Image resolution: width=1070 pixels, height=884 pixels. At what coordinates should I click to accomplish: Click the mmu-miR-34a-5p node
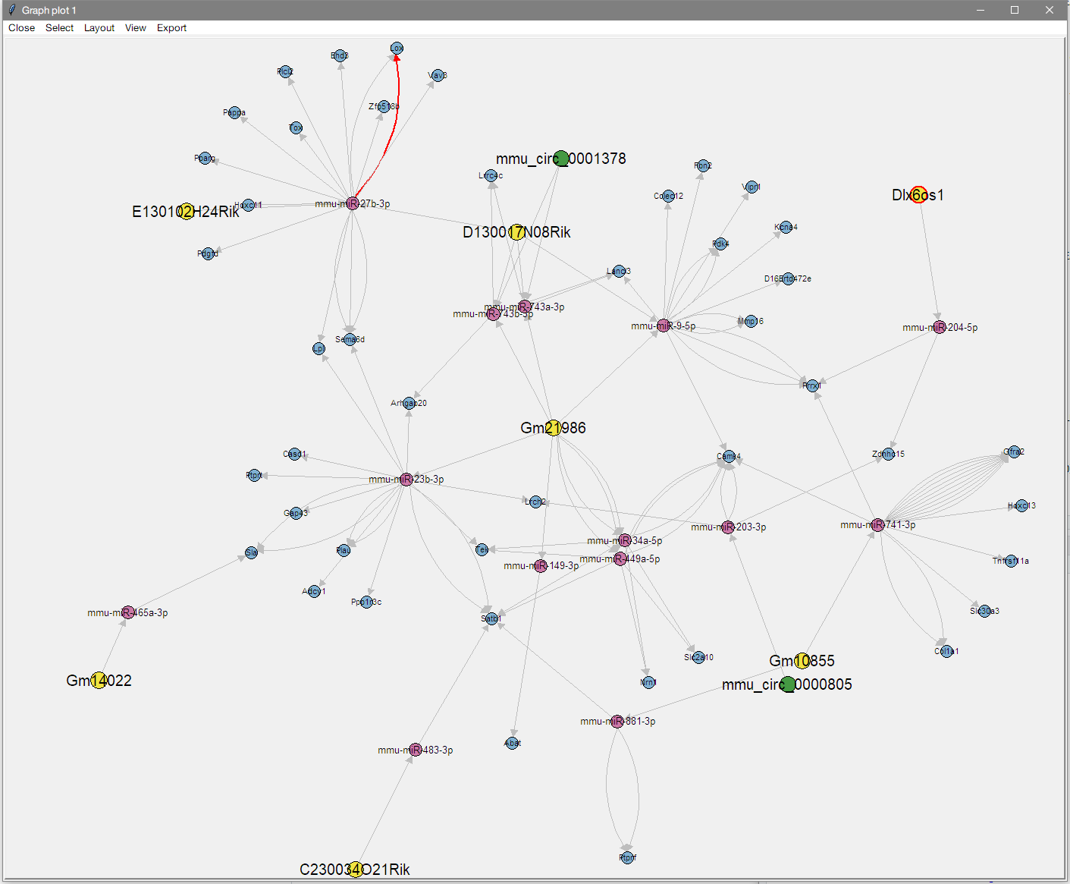[x=623, y=540]
